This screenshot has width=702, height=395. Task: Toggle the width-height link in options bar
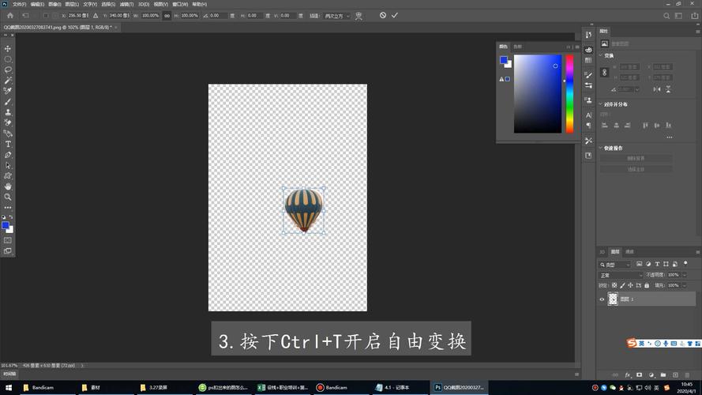click(x=167, y=15)
